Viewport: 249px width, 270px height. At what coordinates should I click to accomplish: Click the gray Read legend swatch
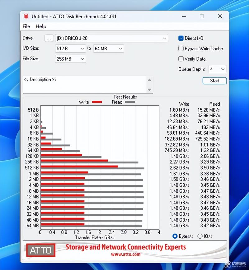pos(130,102)
